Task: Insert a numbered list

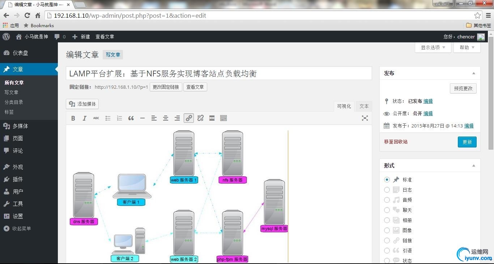Action: pyautogui.click(x=119, y=118)
